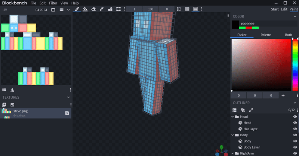Hide the RightArm group

coord(295,153)
